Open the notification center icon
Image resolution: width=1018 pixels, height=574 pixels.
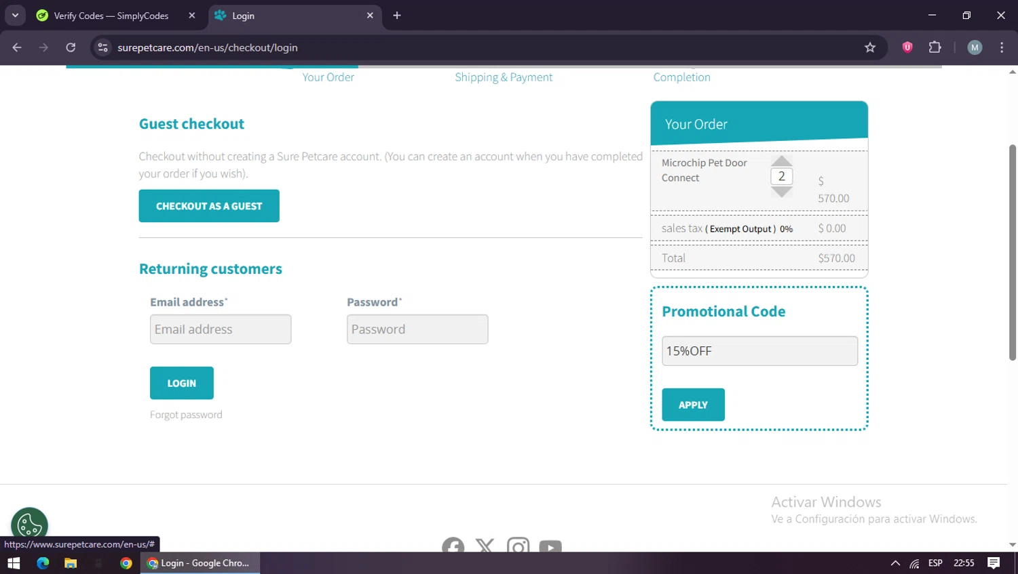[x=994, y=563]
